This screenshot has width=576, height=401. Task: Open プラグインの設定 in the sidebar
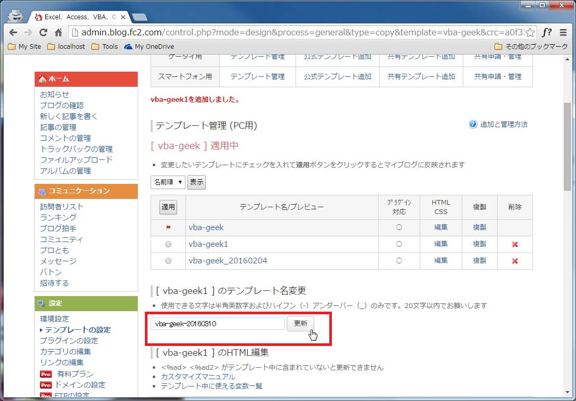pyautogui.click(x=69, y=341)
